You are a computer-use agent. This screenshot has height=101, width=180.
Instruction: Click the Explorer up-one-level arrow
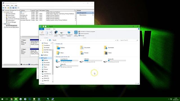coord(48,40)
